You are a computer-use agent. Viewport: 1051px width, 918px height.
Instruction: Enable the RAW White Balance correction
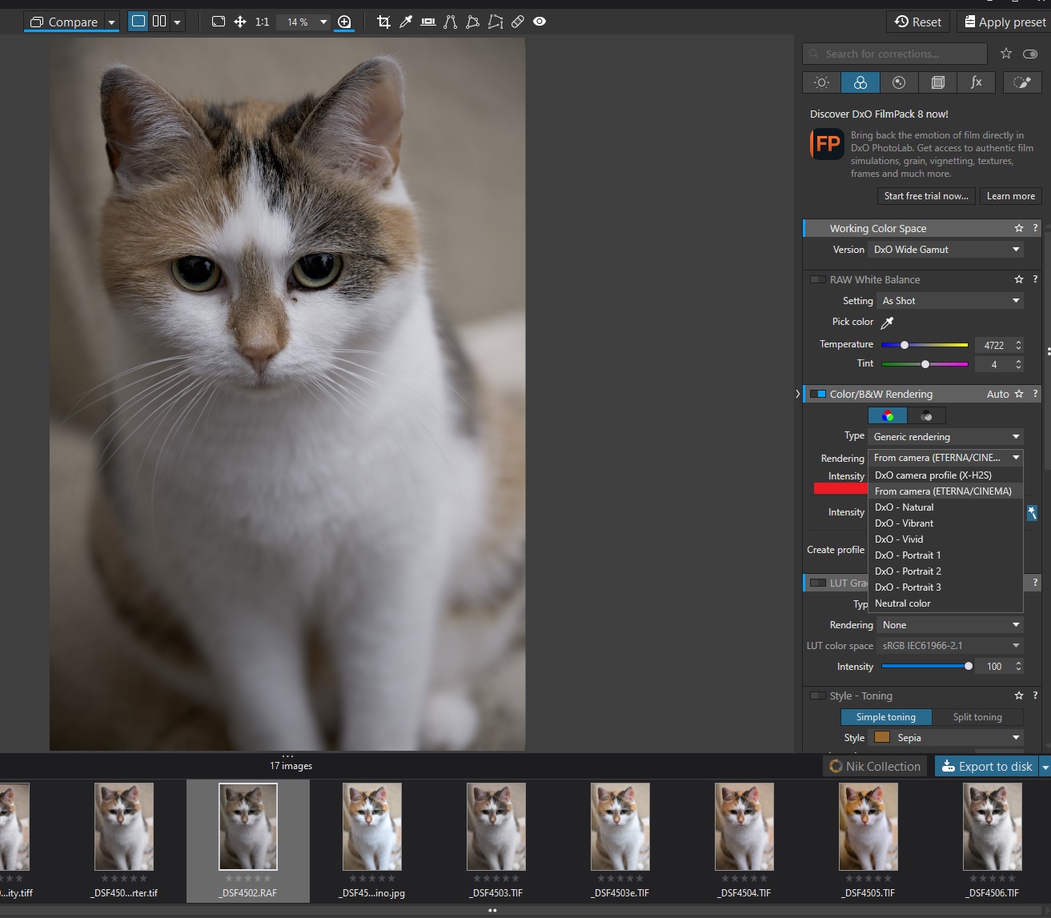point(817,279)
